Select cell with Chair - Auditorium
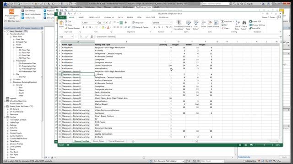 126,66
